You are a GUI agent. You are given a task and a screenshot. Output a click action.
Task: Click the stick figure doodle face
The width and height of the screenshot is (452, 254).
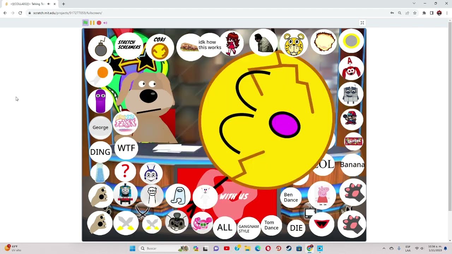[152, 195]
